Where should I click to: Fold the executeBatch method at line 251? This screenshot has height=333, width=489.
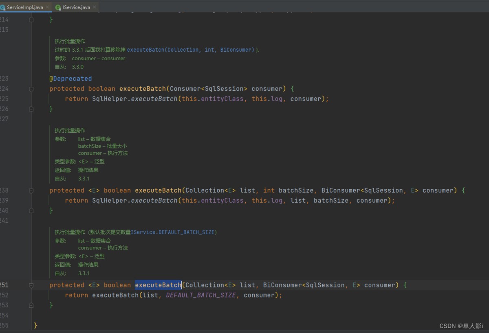pyautogui.click(x=31, y=285)
